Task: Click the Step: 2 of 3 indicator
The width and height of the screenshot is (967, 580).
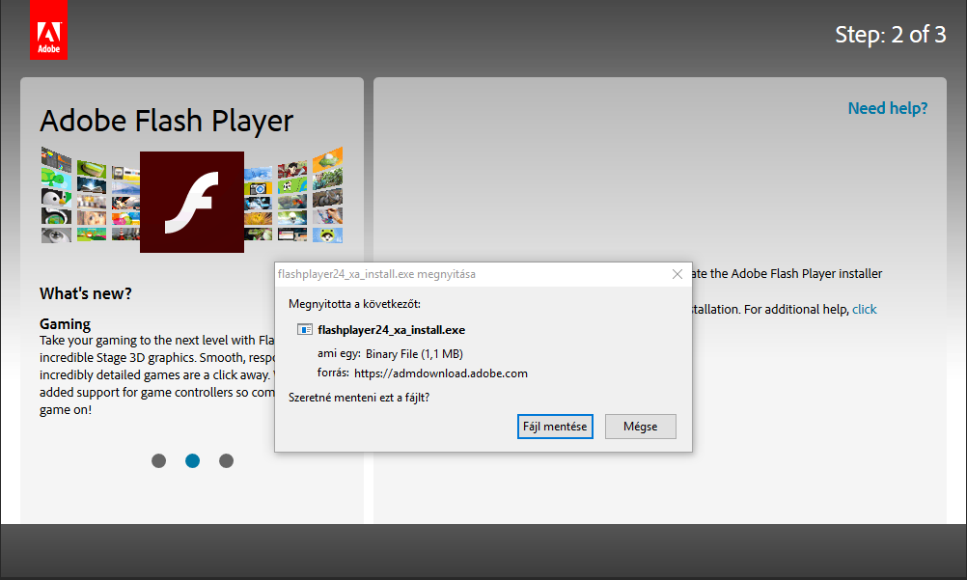Action: [x=890, y=35]
